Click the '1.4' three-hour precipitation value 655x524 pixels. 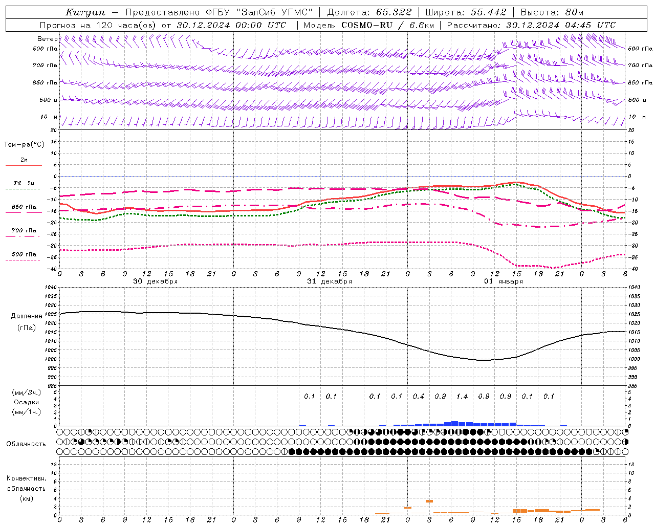coord(462,396)
